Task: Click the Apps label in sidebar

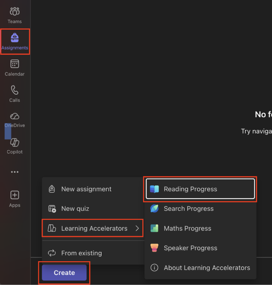Action: (x=15, y=205)
